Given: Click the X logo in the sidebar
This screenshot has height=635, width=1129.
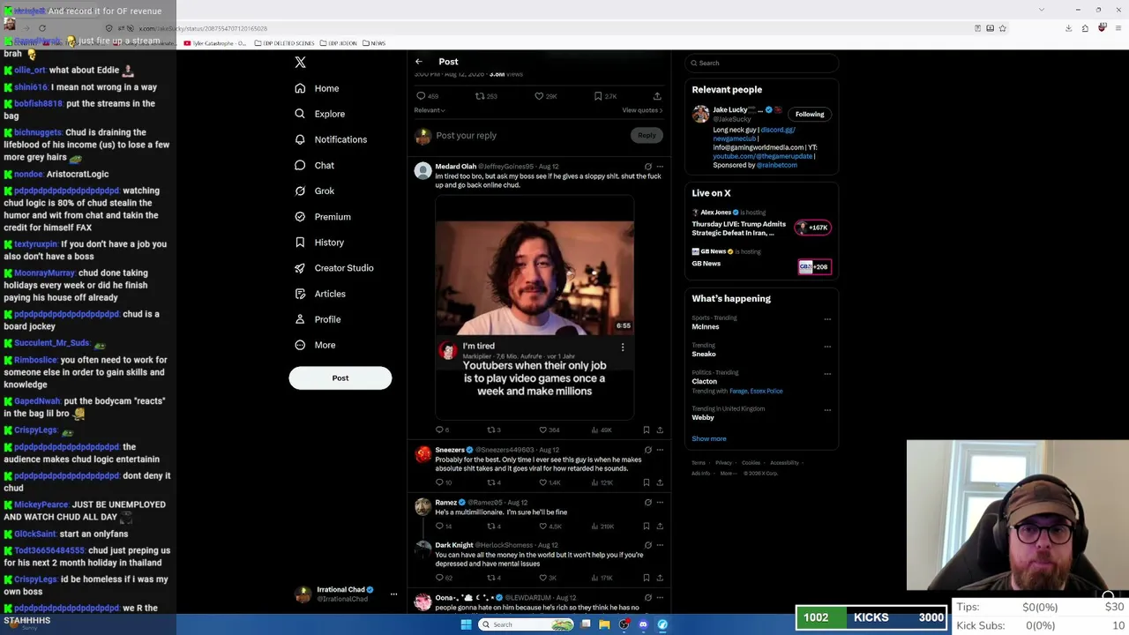Looking at the screenshot, I should [x=300, y=62].
